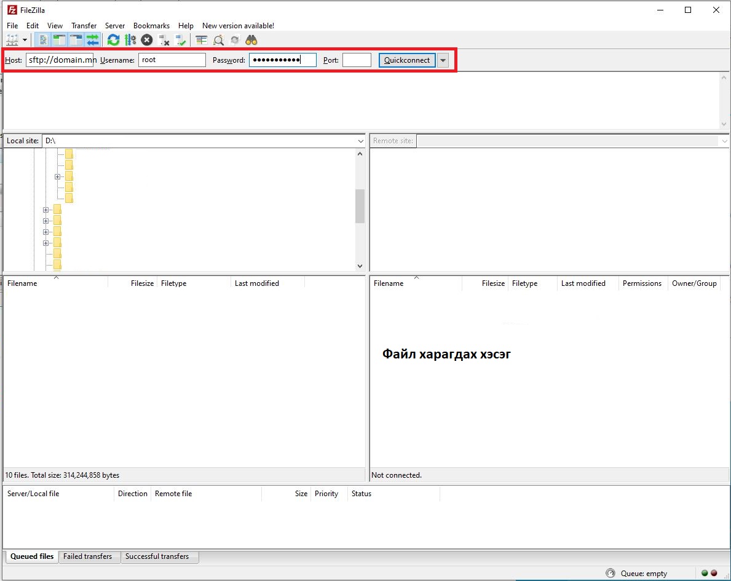Screen dimensions: 731x581
Task: Open the Server menu
Action: (115, 26)
